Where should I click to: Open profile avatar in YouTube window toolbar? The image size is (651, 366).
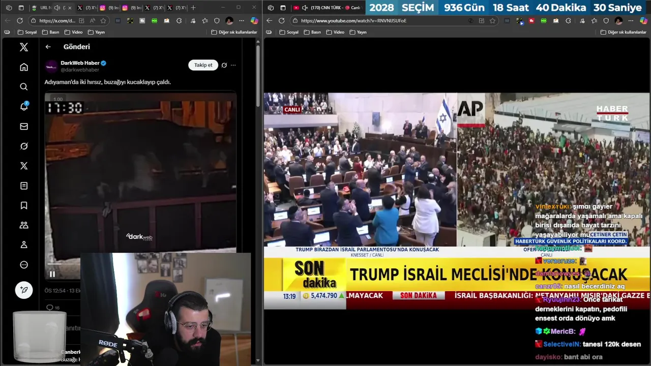pyautogui.click(x=618, y=21)
